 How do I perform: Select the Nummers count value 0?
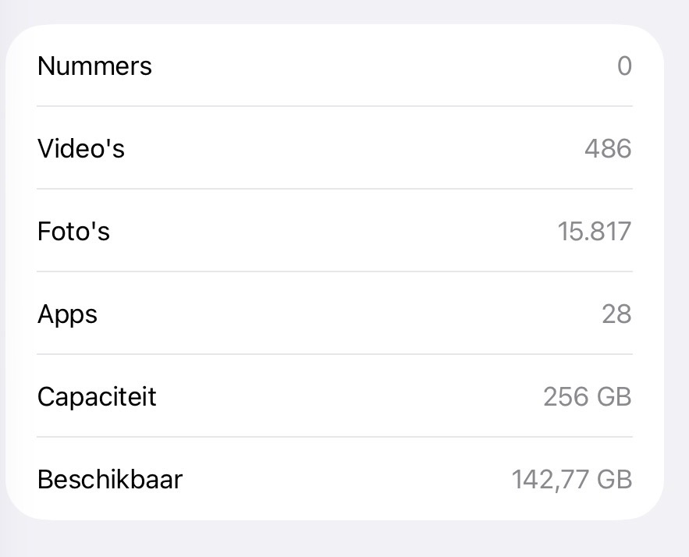(623, 66)
